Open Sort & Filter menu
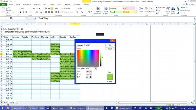This screenshot has height=110, width=196. 168,10
